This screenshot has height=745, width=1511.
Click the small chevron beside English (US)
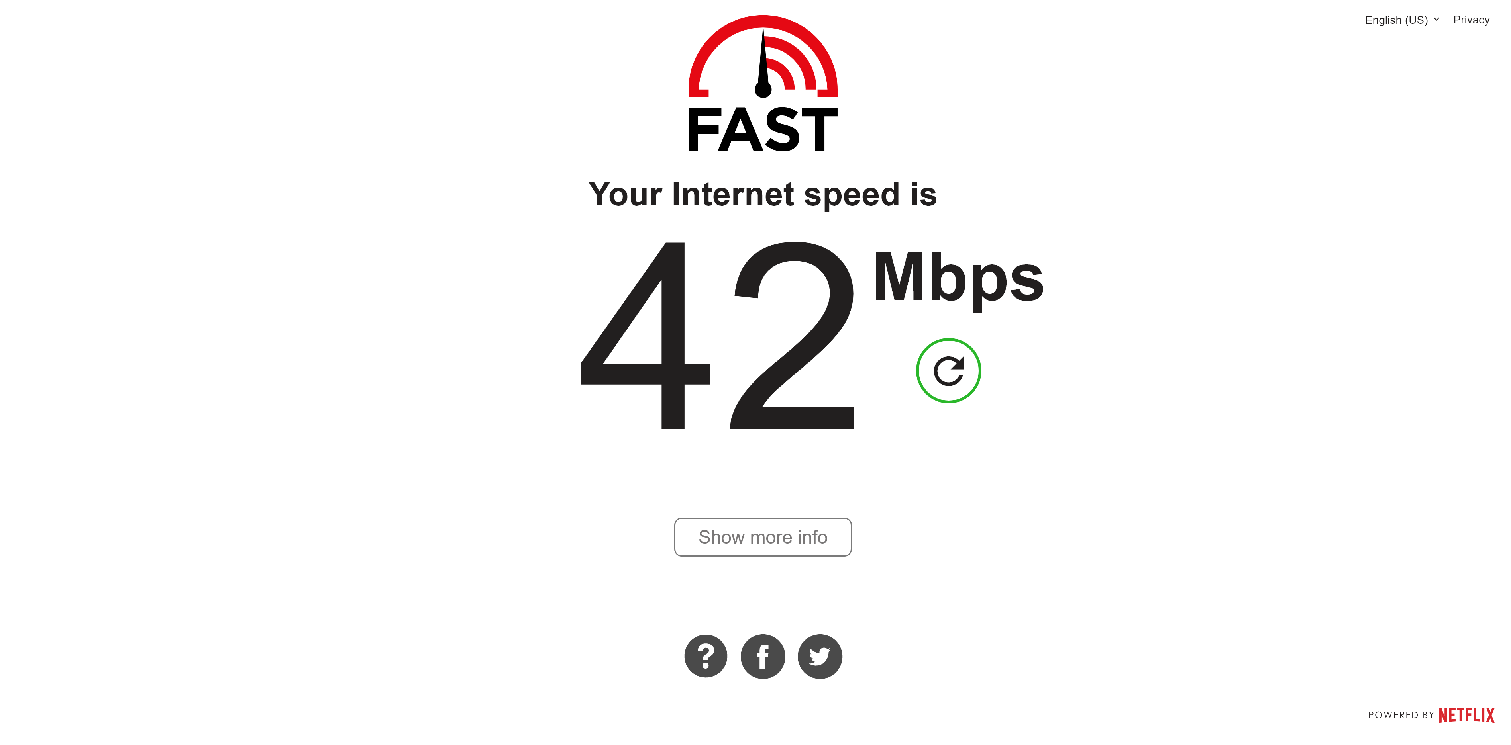[1436, 20]
